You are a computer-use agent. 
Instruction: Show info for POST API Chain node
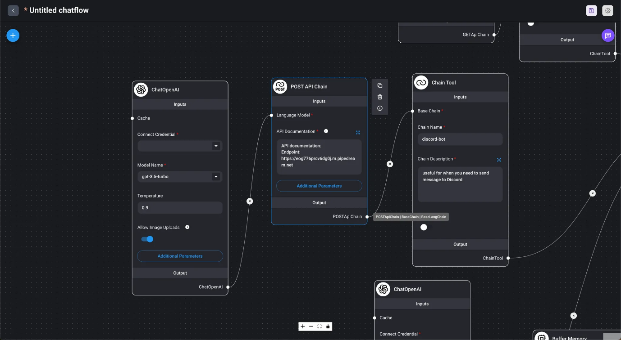pos(380,108)
